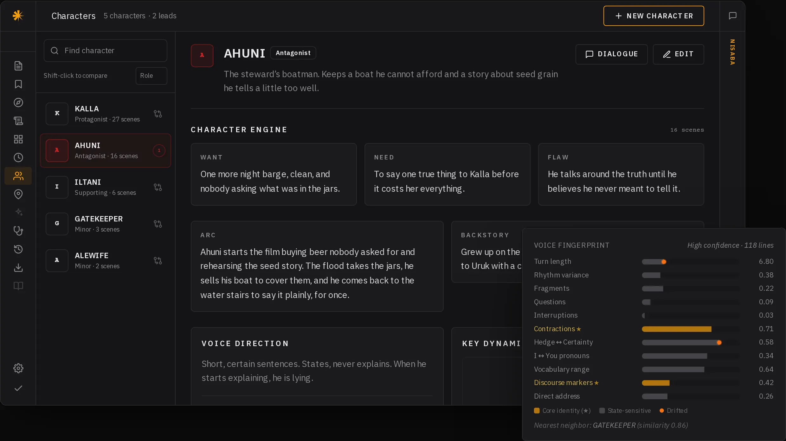This screenshot has height=441, width=786.
Task: Open the history revisions icon in sidebar
Action: pos(18,249)
